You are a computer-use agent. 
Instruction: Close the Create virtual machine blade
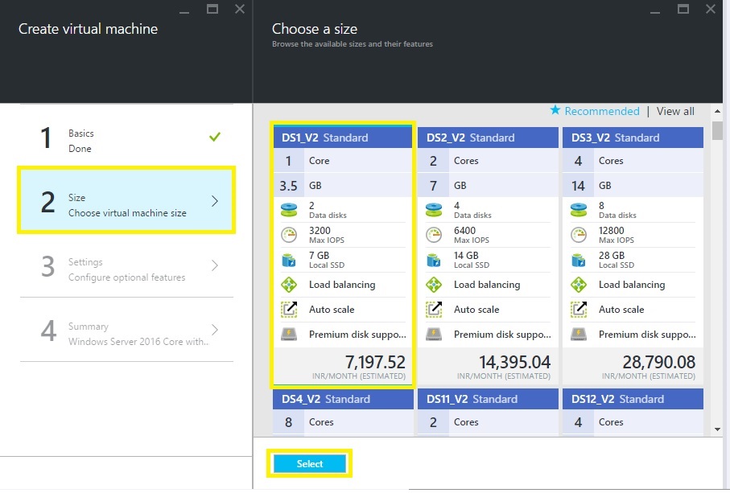pos(240,9)
